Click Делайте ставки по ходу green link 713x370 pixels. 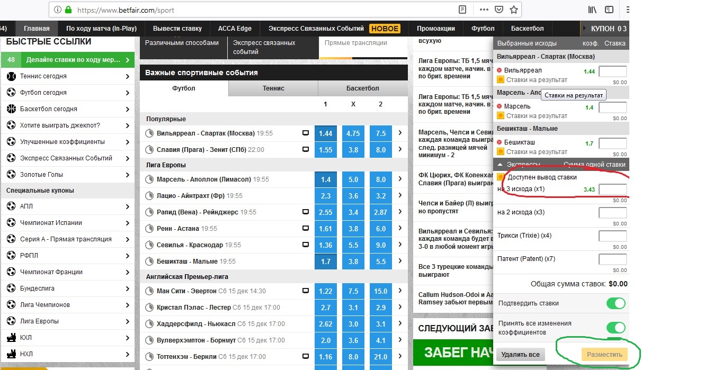pyautogui.click(x=68, y=60)
